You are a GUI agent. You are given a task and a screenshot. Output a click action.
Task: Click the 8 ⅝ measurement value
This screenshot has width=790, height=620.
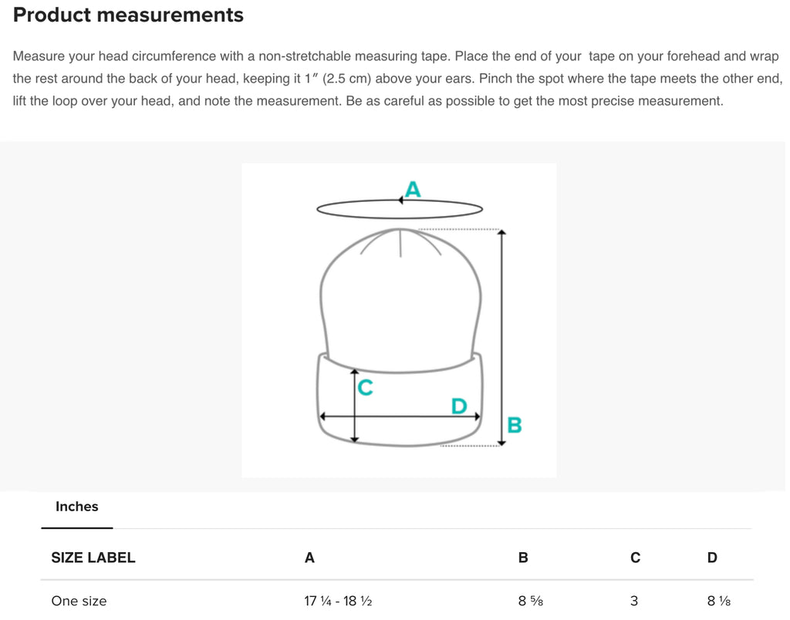tap(531, 601)
